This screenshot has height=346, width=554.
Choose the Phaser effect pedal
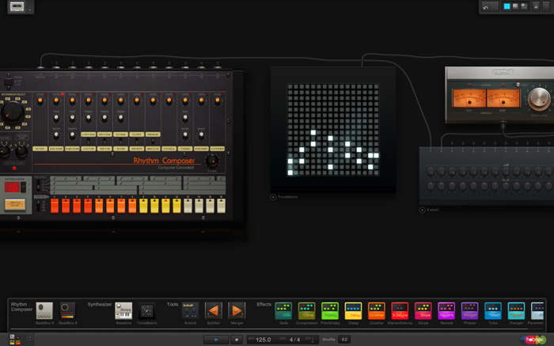point(470,310)
